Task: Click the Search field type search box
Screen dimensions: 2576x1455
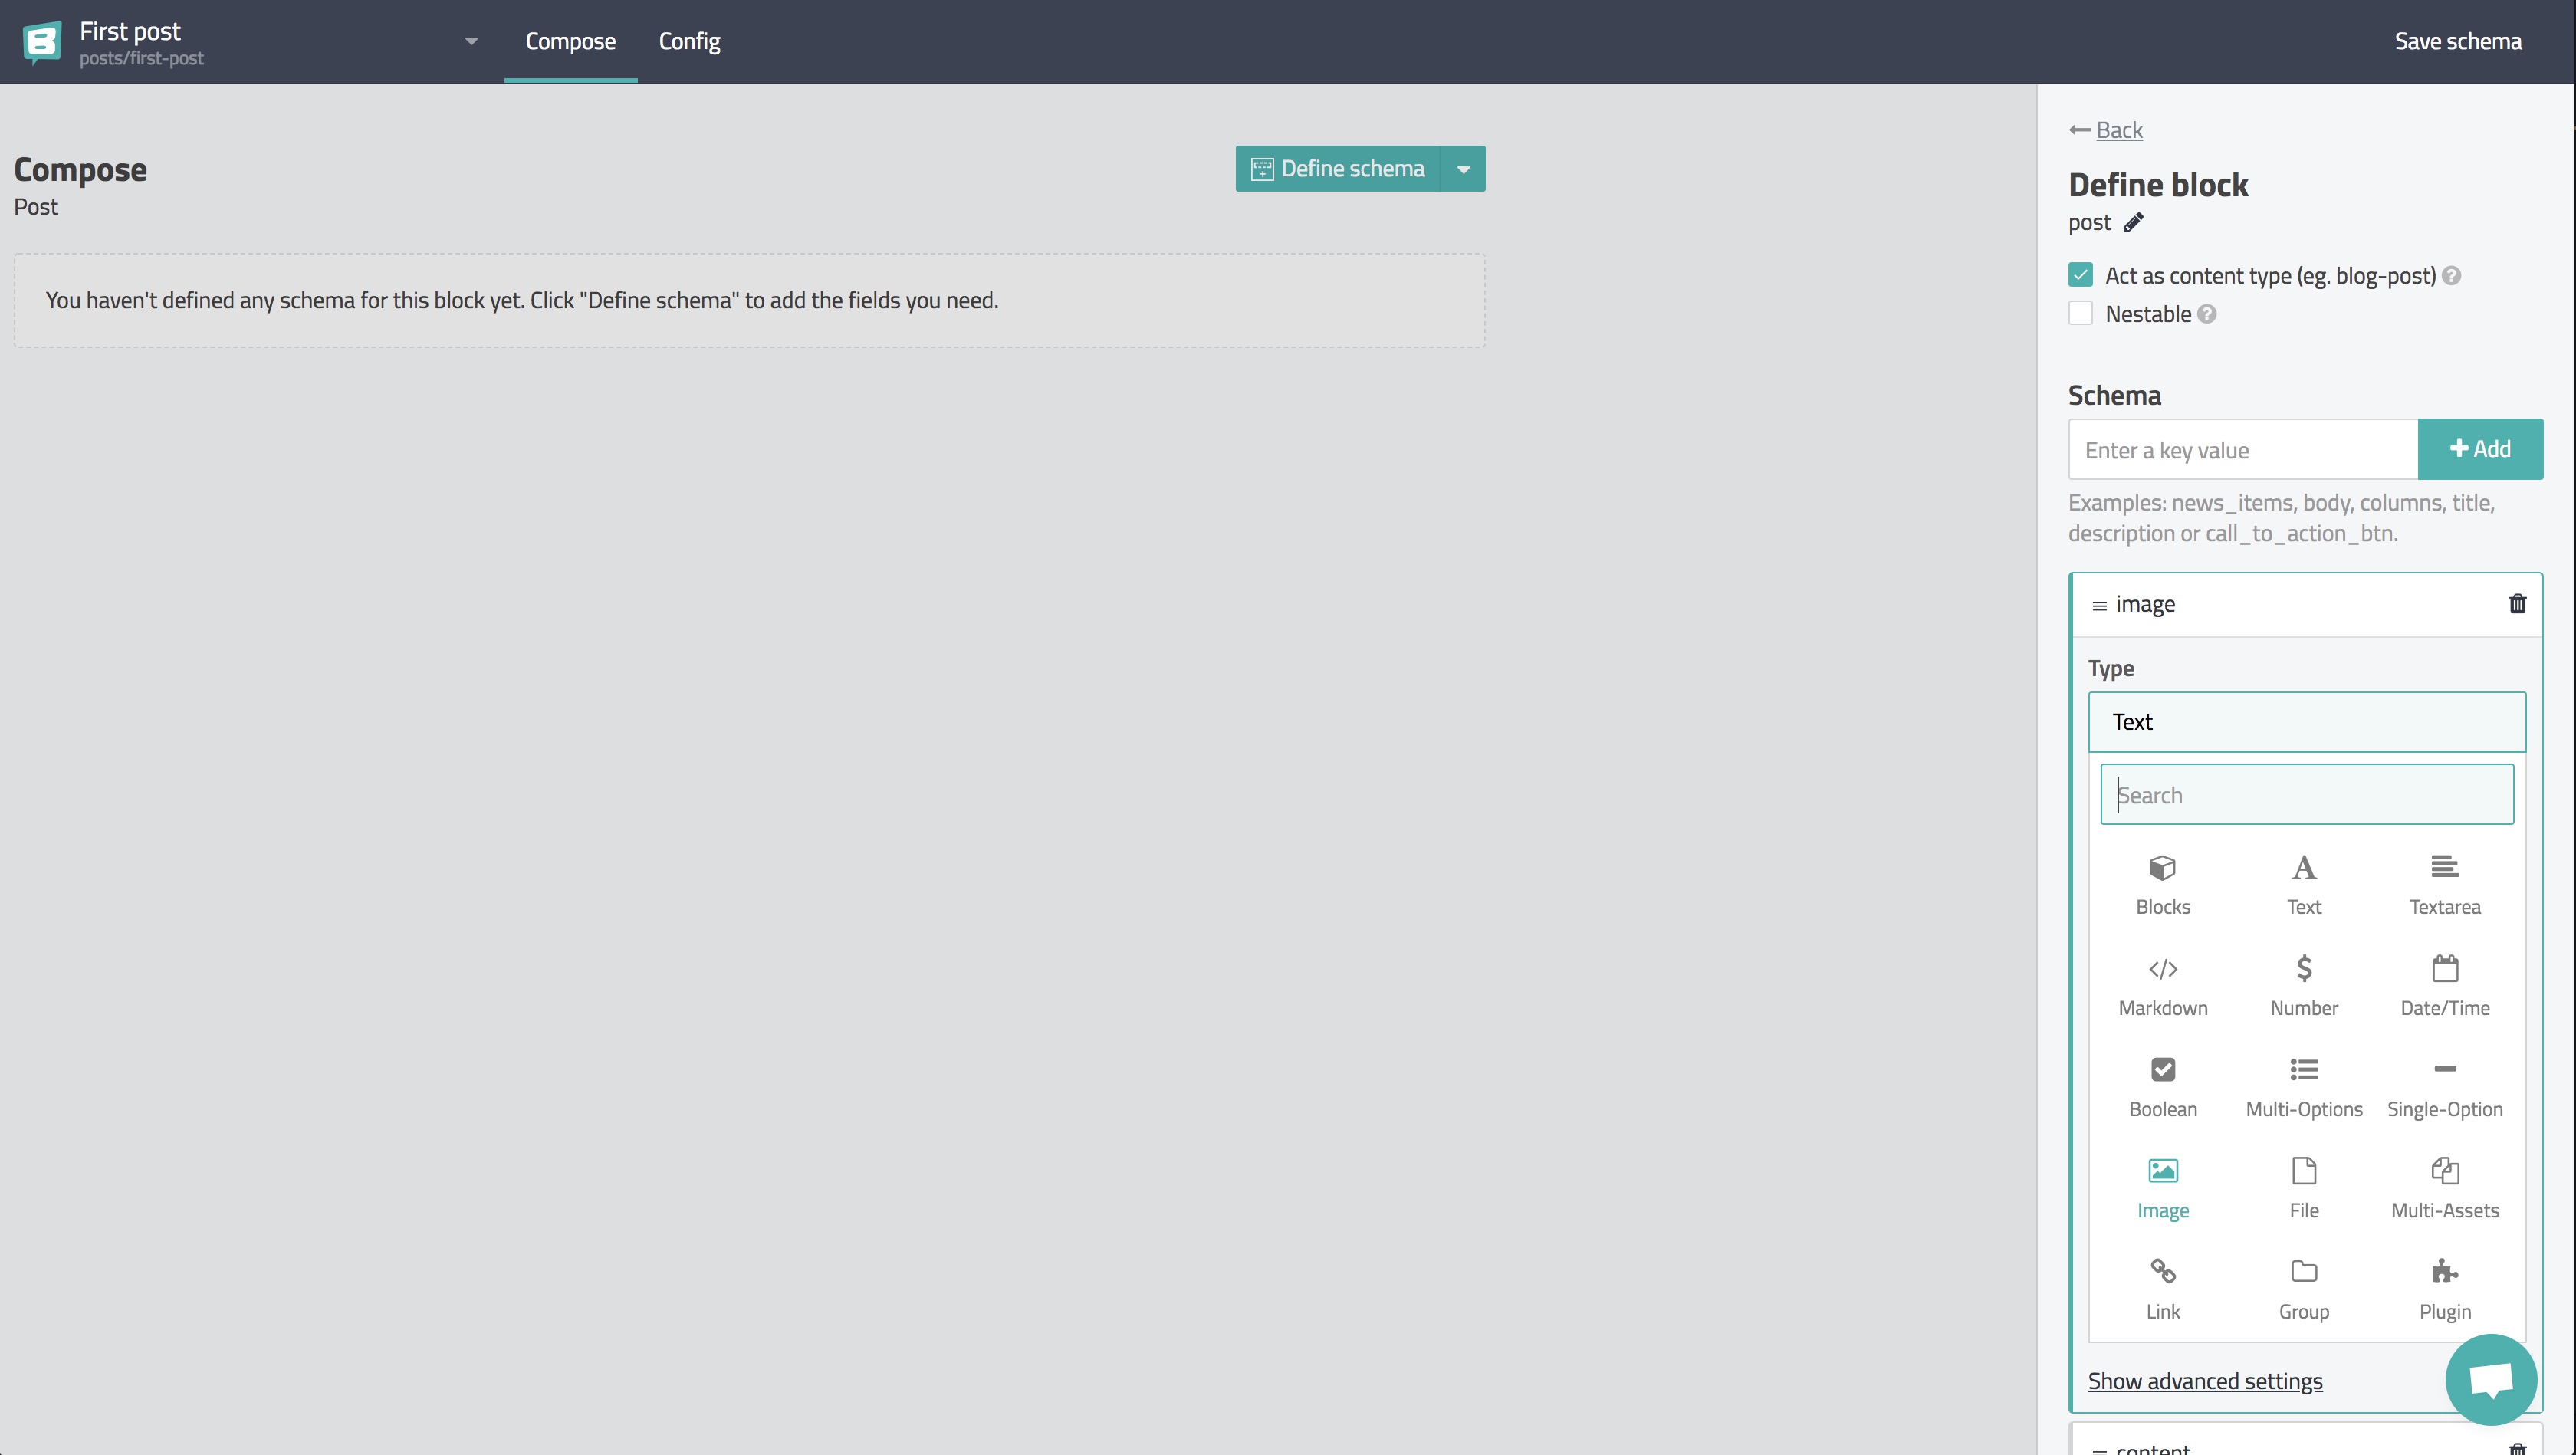Action: click(x=2305, y=793)
